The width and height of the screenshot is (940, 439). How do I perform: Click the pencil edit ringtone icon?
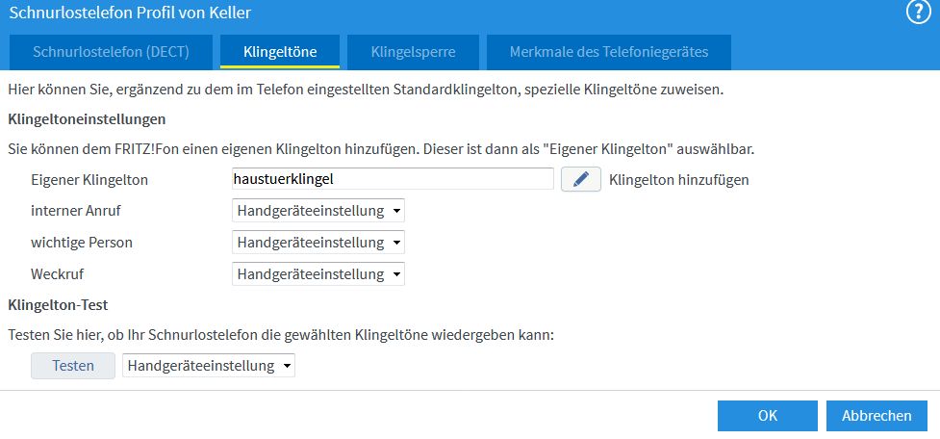581,179
